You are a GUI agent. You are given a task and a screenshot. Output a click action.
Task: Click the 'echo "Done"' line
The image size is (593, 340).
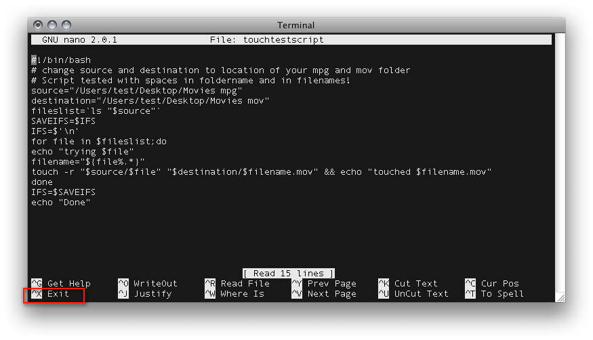[x=61, y=203]
